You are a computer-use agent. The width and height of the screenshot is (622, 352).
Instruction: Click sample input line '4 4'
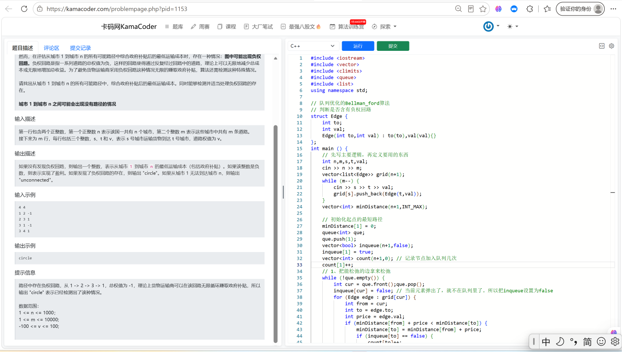[22, 208]
